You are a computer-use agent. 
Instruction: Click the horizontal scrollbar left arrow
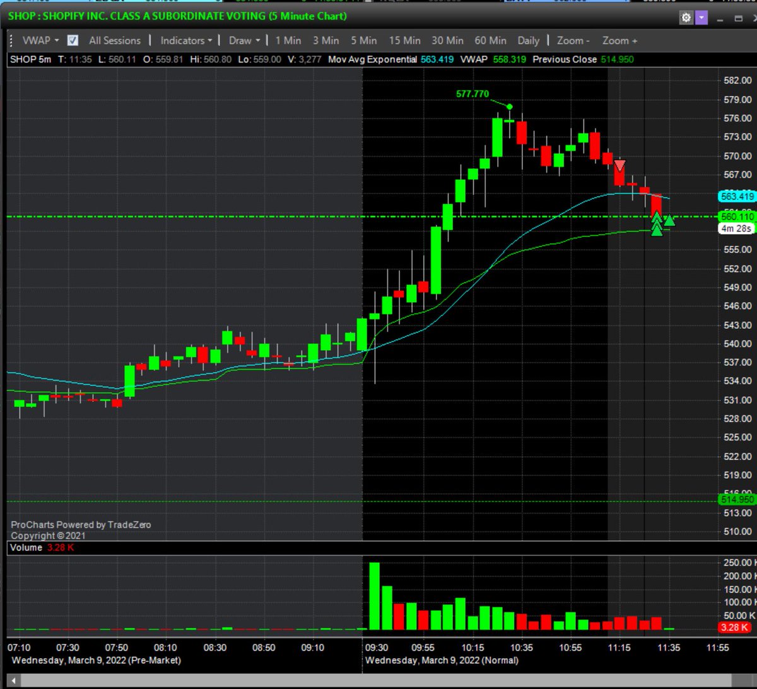click(13, 681)
